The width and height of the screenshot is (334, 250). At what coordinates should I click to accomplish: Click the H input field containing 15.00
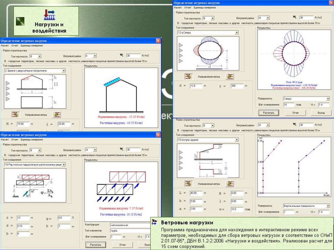[23, 124]
